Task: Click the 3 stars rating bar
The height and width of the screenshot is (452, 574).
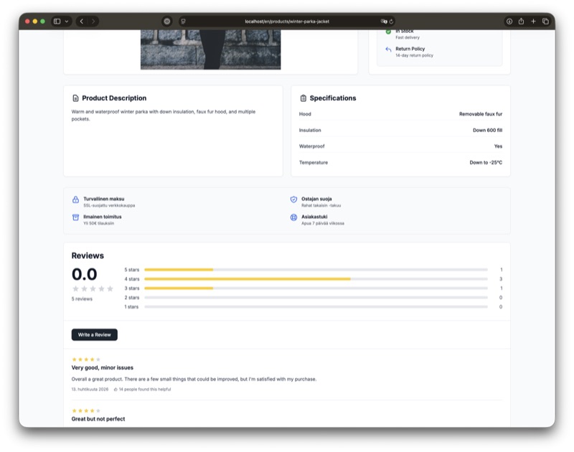Action: (316, 288)
